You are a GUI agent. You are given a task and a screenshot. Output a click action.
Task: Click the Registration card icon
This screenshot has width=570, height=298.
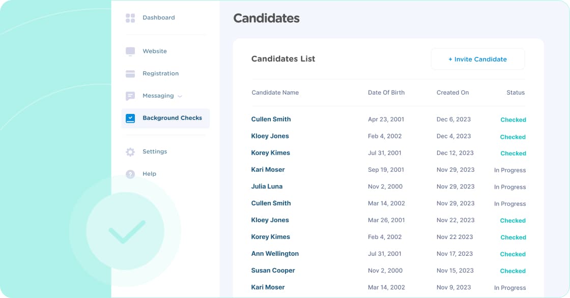click(130, 74)
